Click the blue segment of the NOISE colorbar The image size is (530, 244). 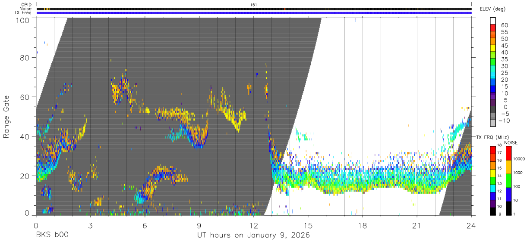508,194
